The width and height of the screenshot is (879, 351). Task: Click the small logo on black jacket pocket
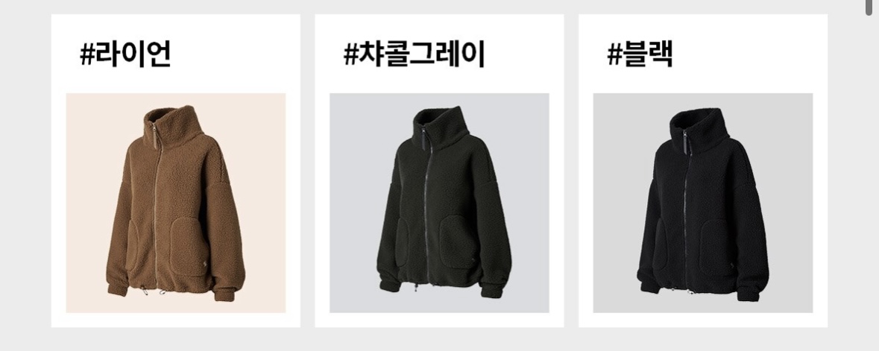tap(731, 267)
